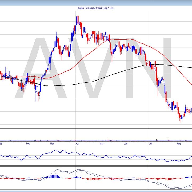
Task: Click the volume spike near the May label
Action: click(107, 139)
